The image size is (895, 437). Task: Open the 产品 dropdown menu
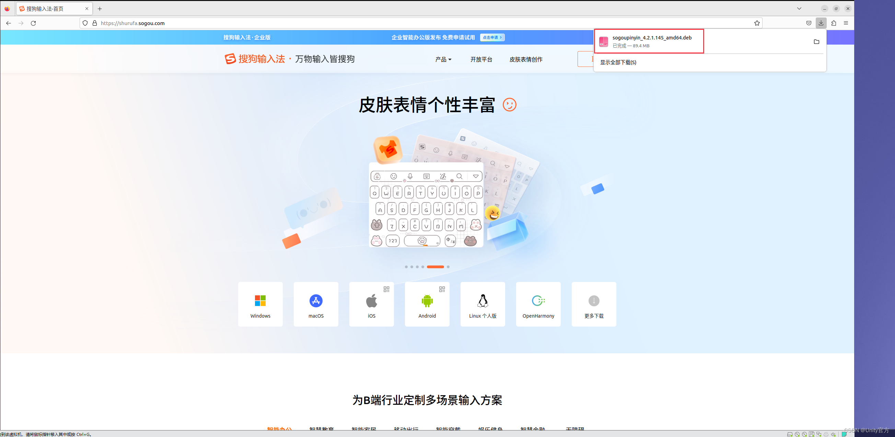coord(443,59)
